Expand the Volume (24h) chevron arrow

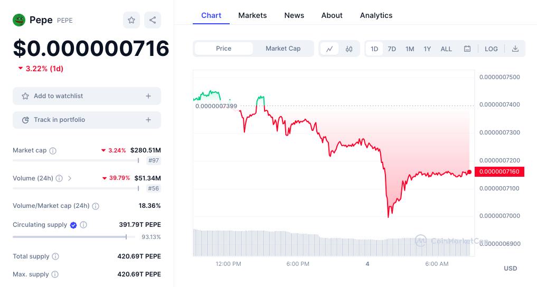click(70, 178)
